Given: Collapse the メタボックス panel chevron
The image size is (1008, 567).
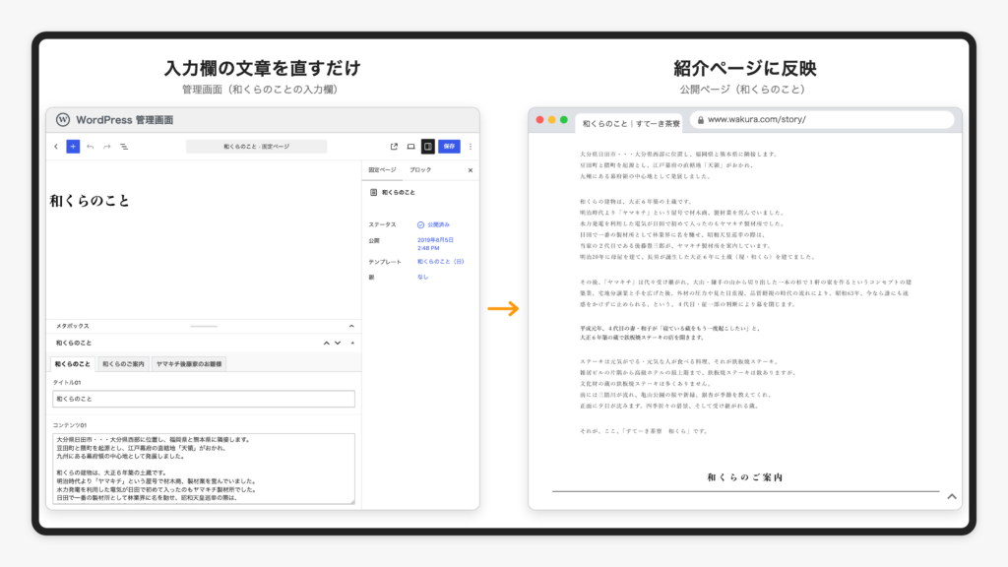Looking at the screenshot, I should pyautogui.click(x=351, y=326).
